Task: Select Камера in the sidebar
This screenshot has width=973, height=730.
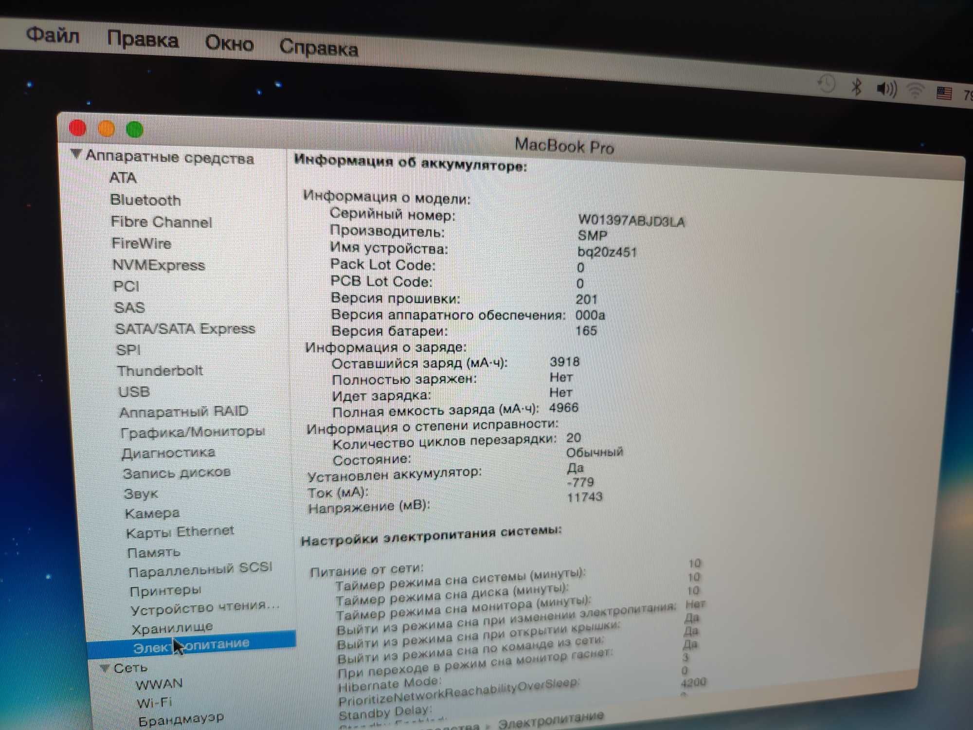Action: [152, 513]
